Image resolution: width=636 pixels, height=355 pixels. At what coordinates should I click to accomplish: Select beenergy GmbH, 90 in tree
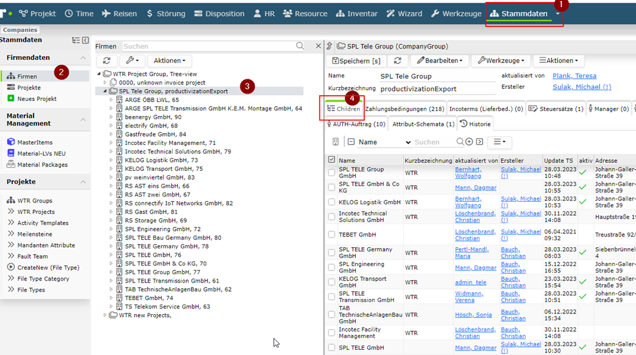click(153, 117)
